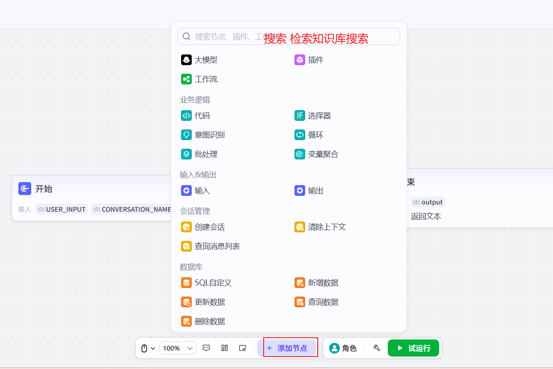Viewport: 553px width, 369px height.
Task: Insert the 新增数据 database node
Action: pyautogui.click(x=316, y=283)
